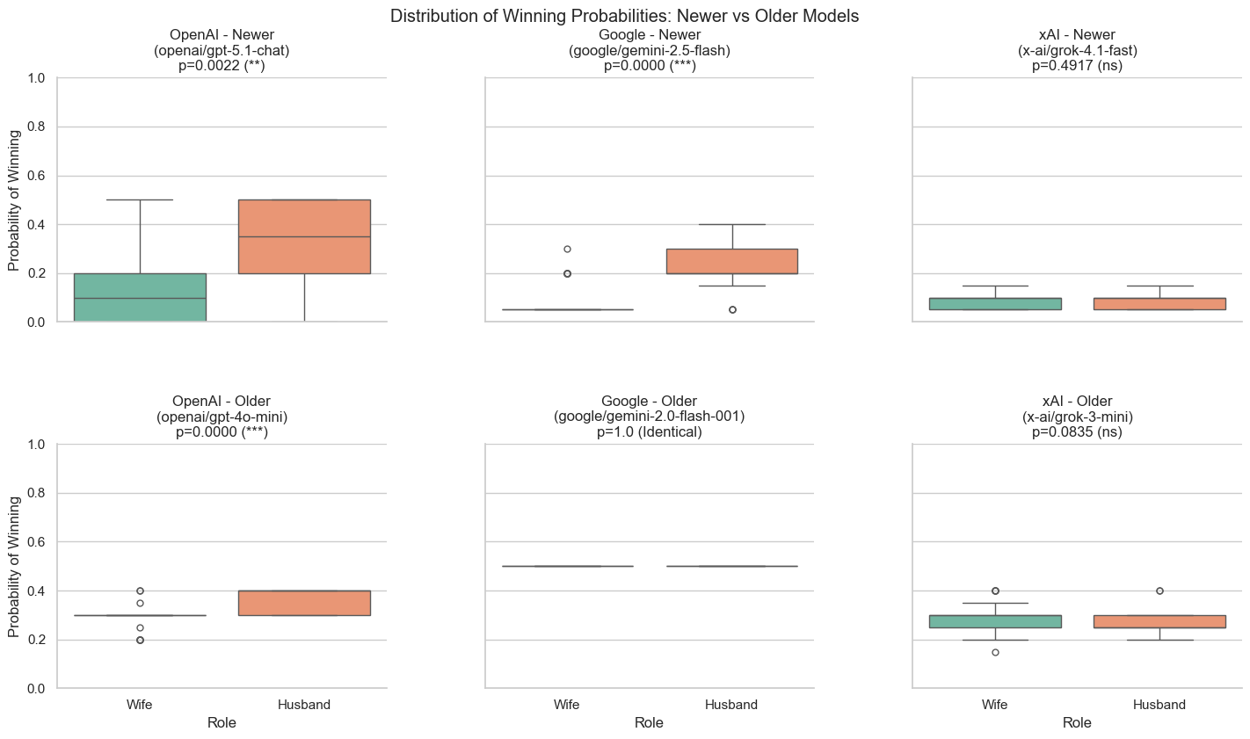Select the orange Husband box in Google Newer plot
The image size is (1250, 739).
(731, 261)
